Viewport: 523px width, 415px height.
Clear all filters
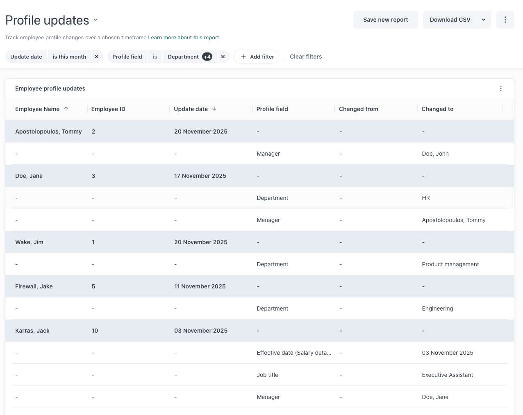click(306, 57)
